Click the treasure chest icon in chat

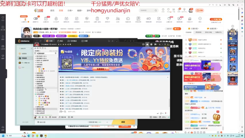(217, 117)
